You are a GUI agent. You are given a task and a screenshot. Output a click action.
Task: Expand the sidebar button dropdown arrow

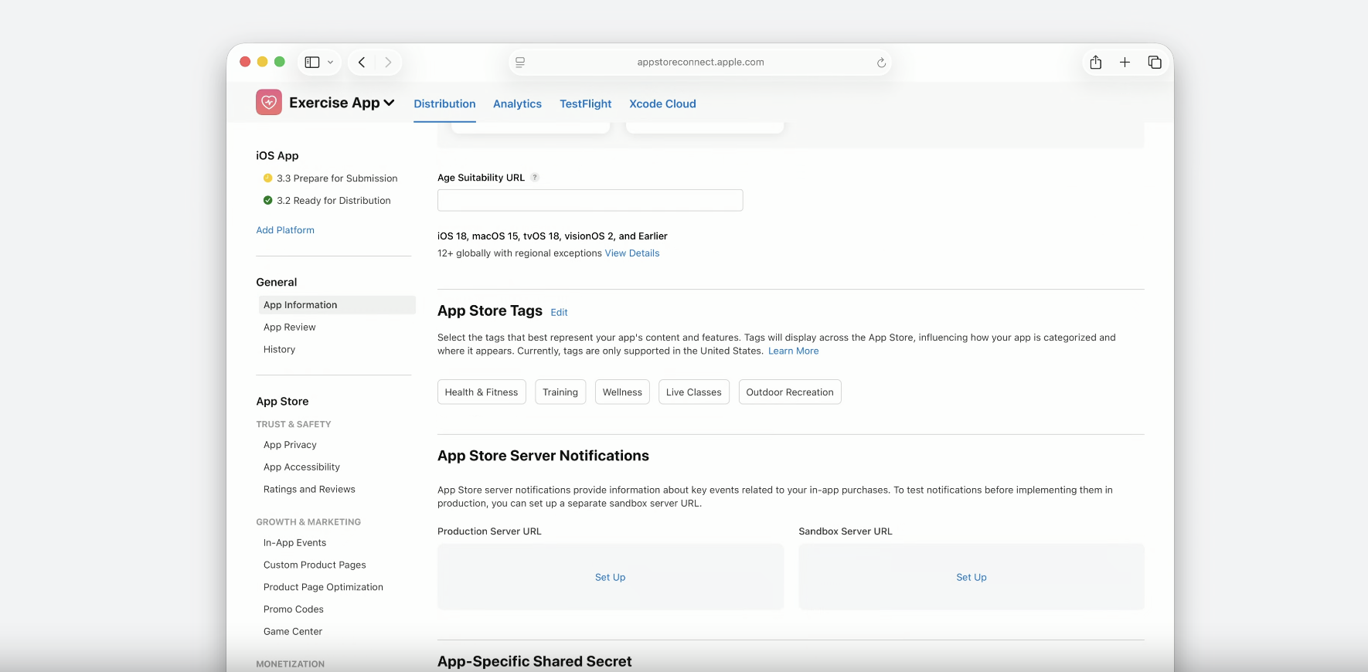click(x=330, y=63)
